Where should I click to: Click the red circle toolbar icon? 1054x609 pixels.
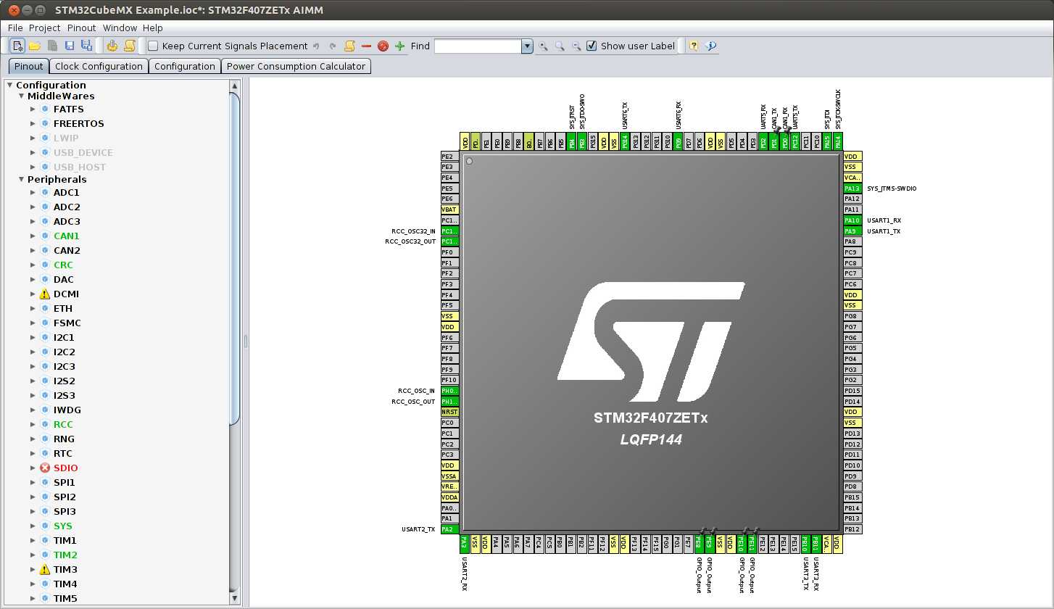tap(383, 46)
